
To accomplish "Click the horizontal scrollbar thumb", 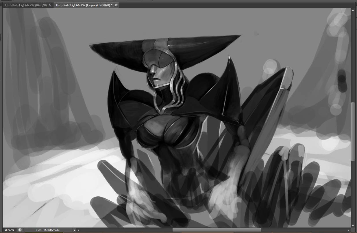I will [x=217, y=230].
